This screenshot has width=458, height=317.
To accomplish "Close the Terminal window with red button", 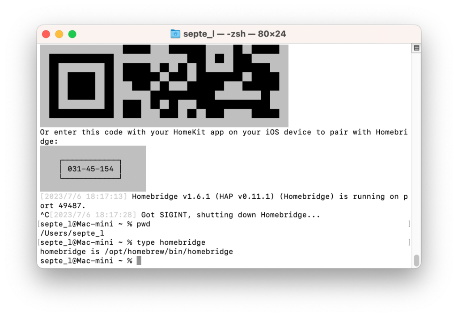I will click(x=46, y=34).
